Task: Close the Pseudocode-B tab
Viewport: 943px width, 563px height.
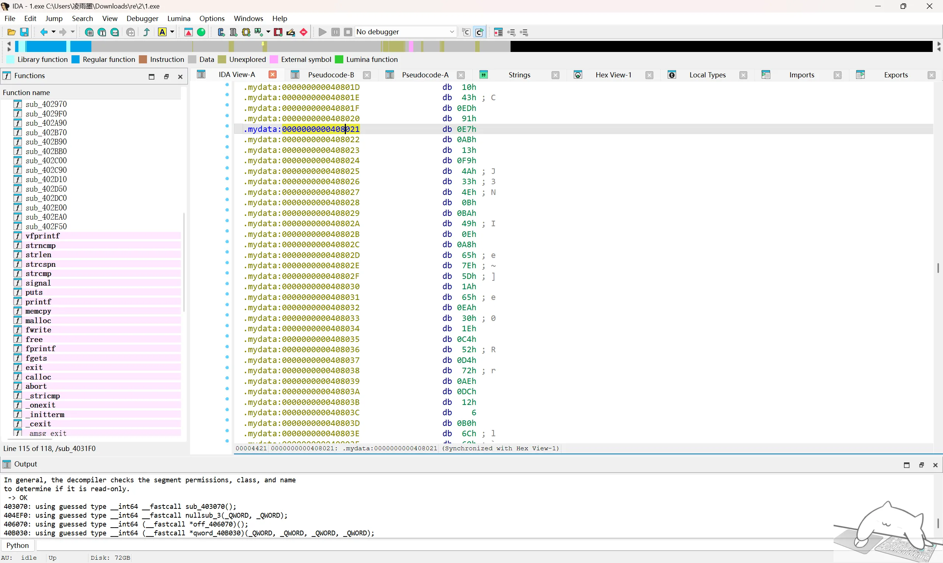Action: (367, 75)
